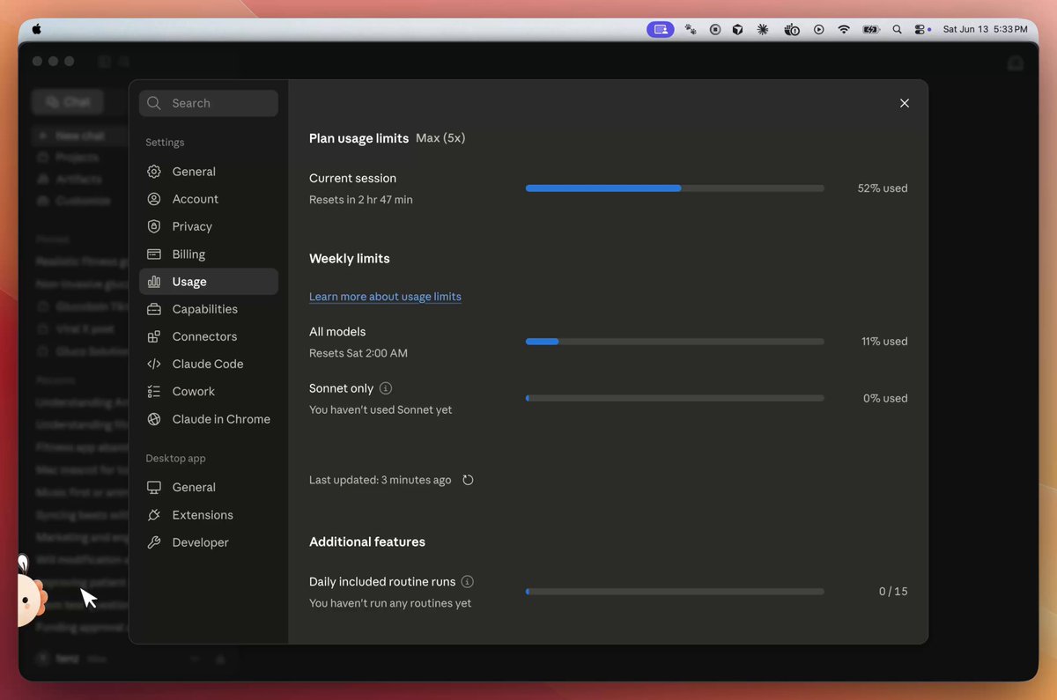Click New chat in the background sidebar
Screen dimensions: 1057x700
(x=79, y=136)
